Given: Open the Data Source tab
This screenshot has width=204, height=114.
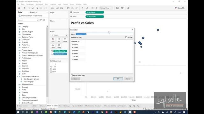Looking at the screenshot, I should click(22, 106).
